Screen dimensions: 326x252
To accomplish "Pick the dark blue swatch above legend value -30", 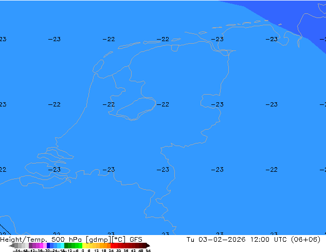I will click(48, 245).
